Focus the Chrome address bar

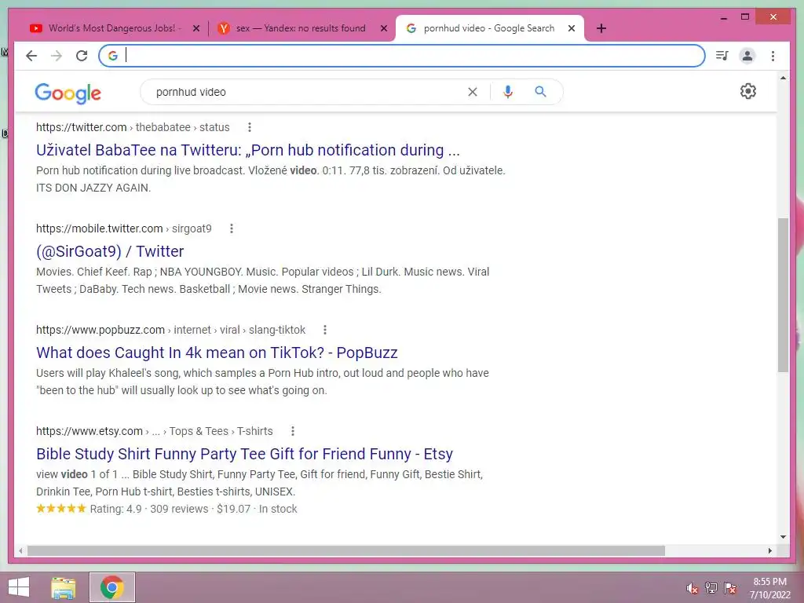pyautogui.click(x=402, y=56)
